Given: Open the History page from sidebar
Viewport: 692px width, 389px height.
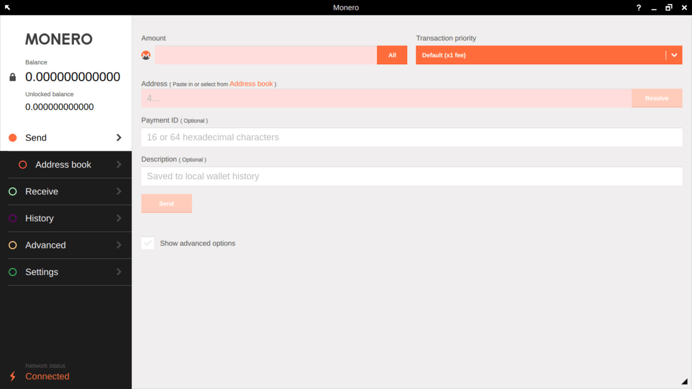Looking at the screenshot, I should click(39, 218).
